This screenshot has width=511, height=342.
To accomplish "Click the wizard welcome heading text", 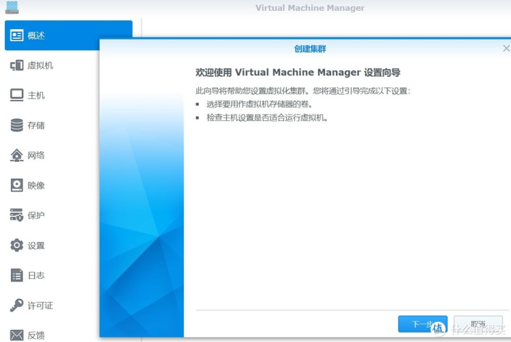I will pyautogui.click(x=298, y=72).
